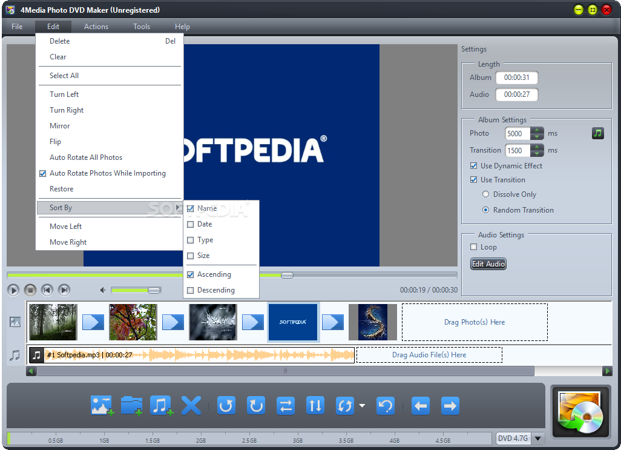
Task: Click transition arrow after Softpedia thumbnail
Action: [x=333, y=322]
